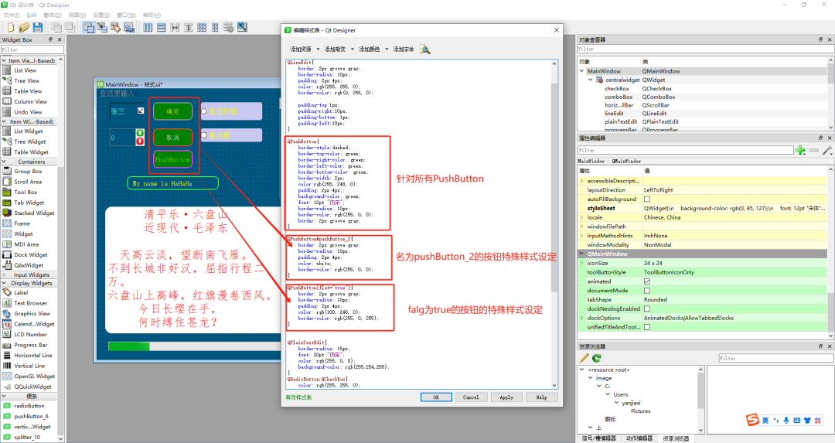Click the Break Layout toolbar icon

pyautogui.click(x=229, y=27)
